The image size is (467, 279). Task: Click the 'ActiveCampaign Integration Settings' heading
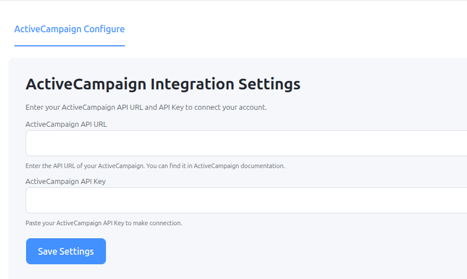(163, 84)
